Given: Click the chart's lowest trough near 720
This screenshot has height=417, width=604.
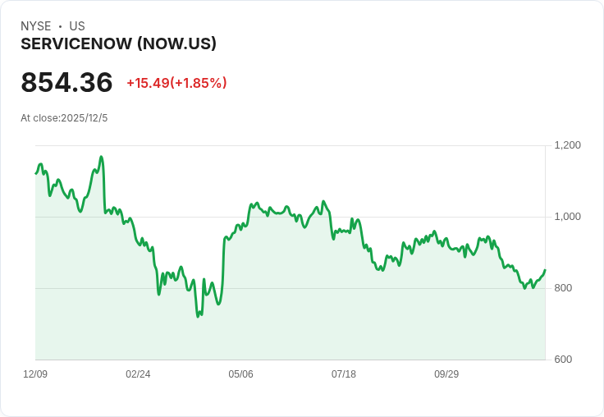Looking at the screenshot, I should pos(198,316).
